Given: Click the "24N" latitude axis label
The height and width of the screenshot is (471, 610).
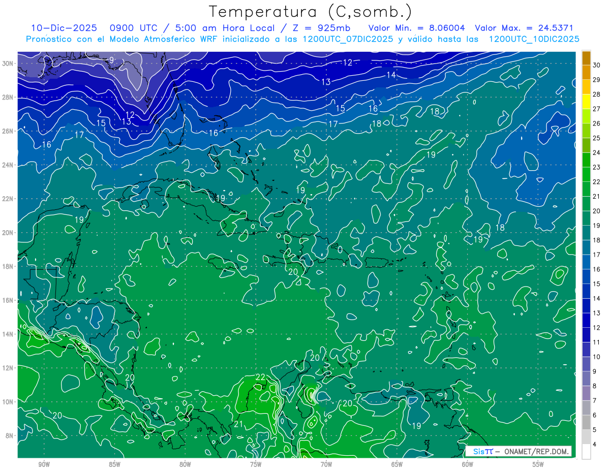Looking at the screenshot, I should tap(9, 165).
